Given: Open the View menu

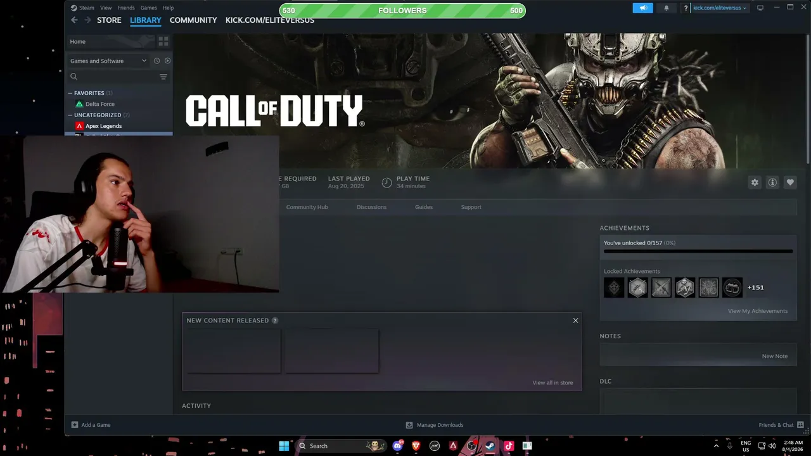Looking at the screenshot, I should pyautogui.click(x=106, y=8).
